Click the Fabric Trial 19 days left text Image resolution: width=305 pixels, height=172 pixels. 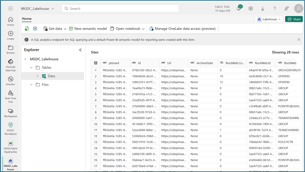tap(222, 9)
